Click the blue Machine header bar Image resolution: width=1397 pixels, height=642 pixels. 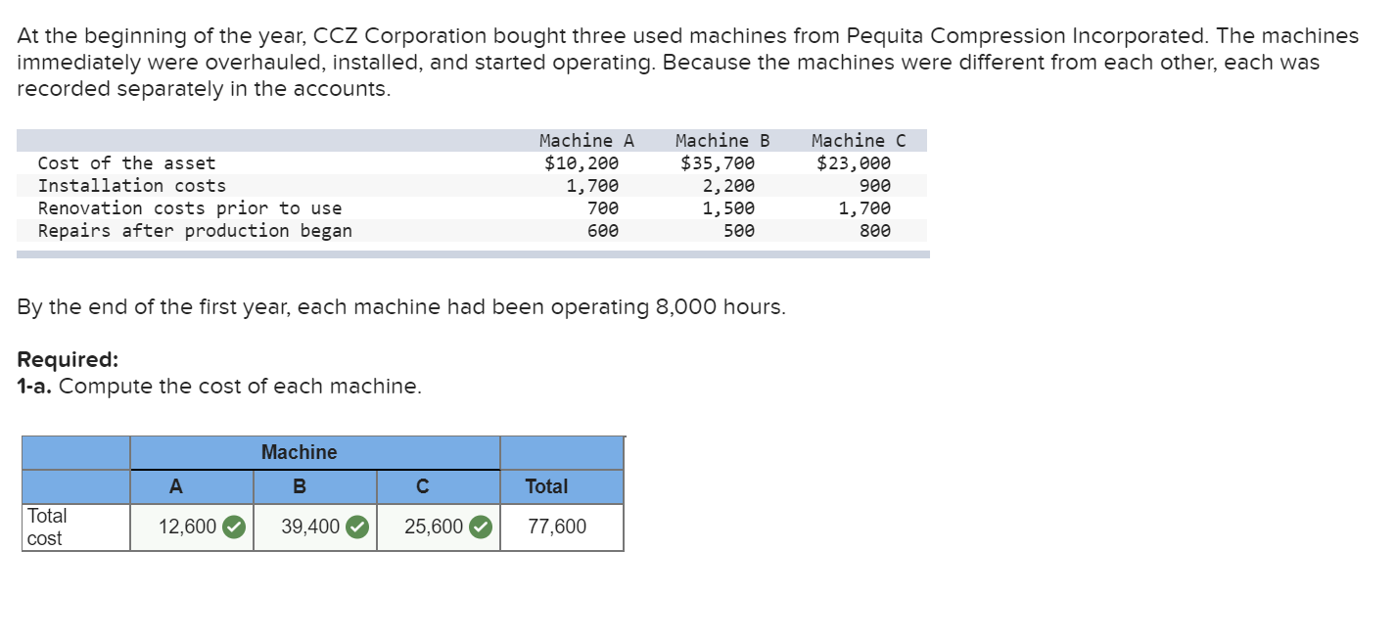(300, 451)
